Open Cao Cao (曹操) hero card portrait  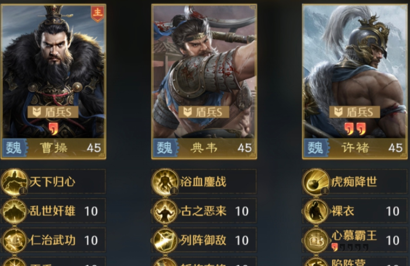(x=54, y=81)
